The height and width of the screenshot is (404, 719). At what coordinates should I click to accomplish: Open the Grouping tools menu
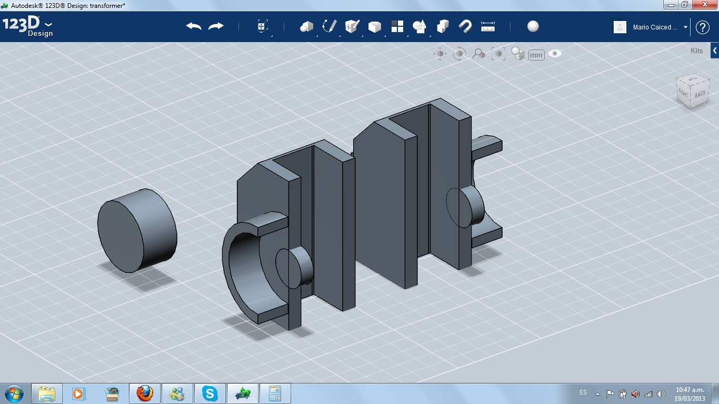coord(420,26)
